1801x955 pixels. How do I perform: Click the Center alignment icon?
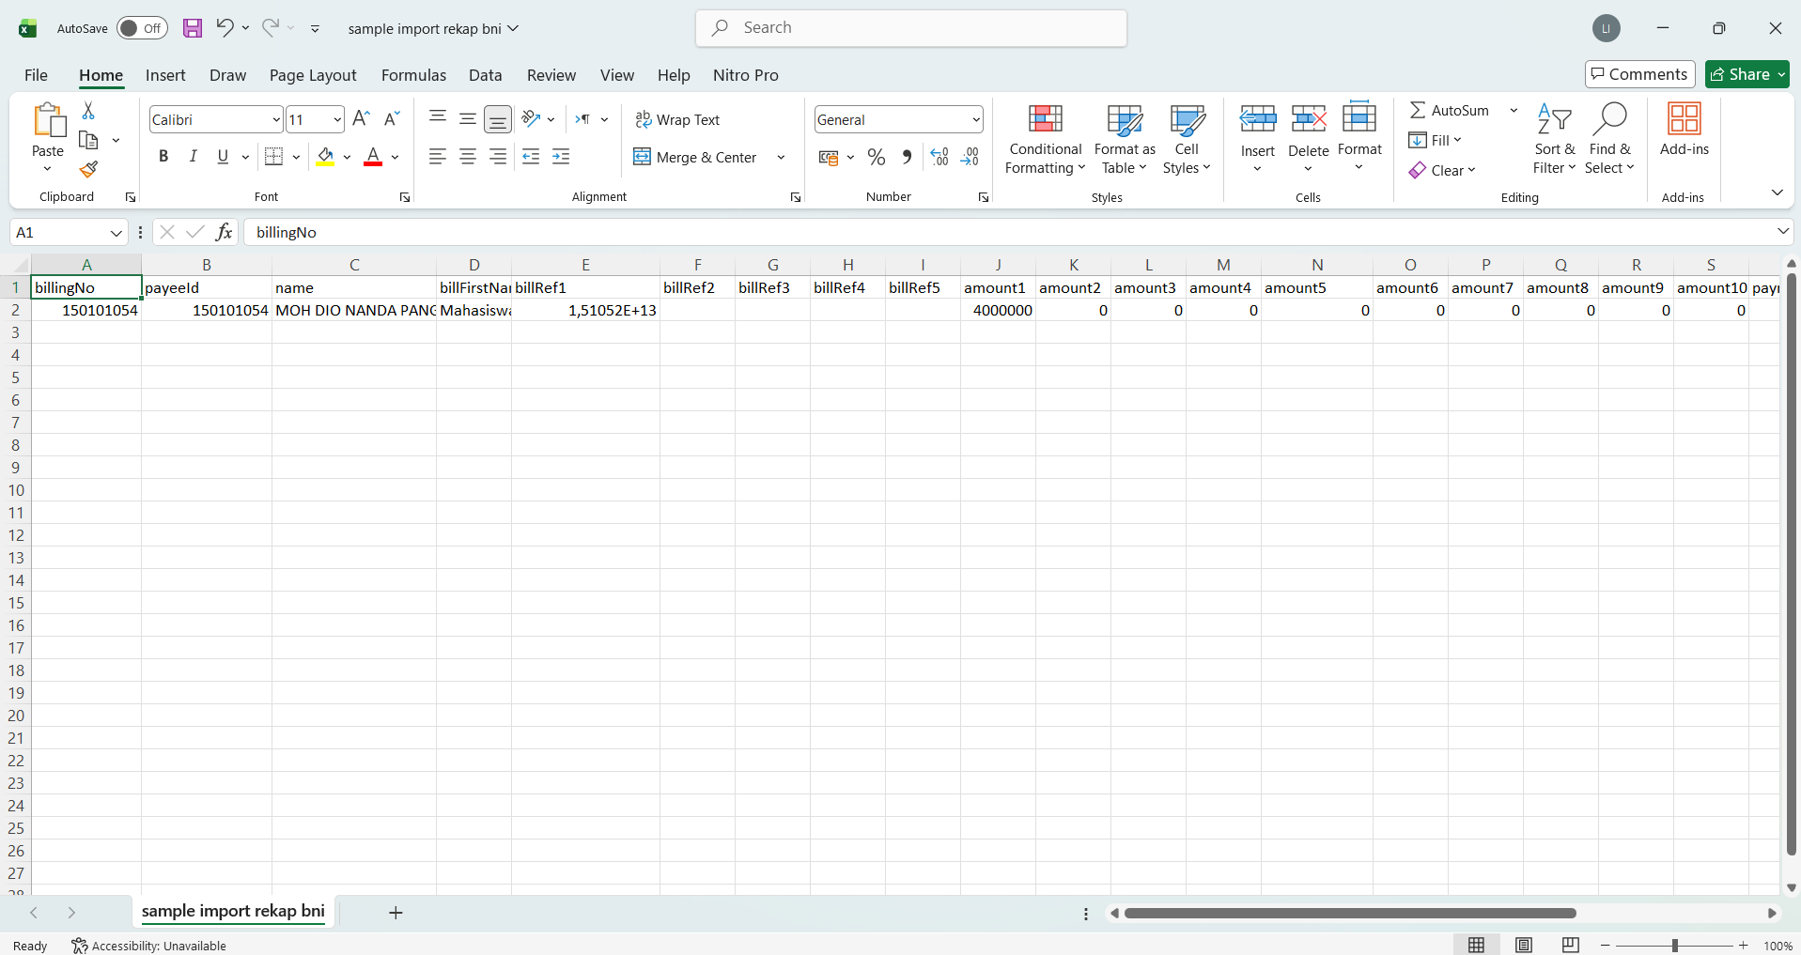(468, 157)
